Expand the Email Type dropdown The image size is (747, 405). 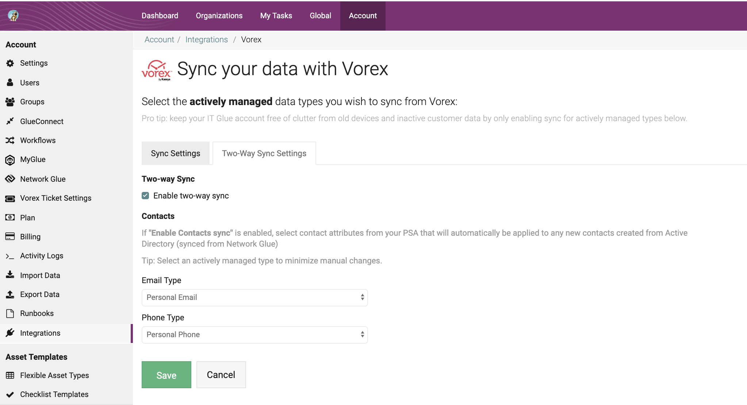click(254, 297)
